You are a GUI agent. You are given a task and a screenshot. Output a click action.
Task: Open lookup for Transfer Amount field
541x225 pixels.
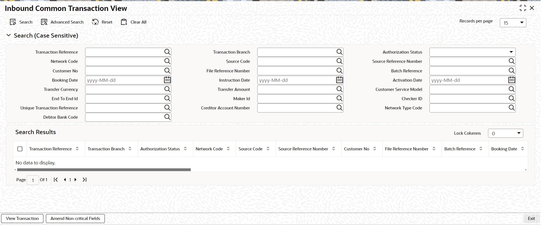point(340,89)
